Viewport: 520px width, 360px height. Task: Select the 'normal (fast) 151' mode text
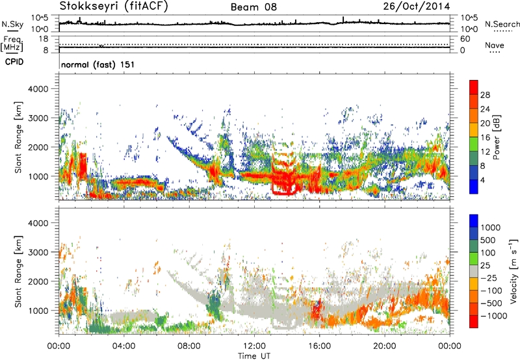(x=98, y=64)
